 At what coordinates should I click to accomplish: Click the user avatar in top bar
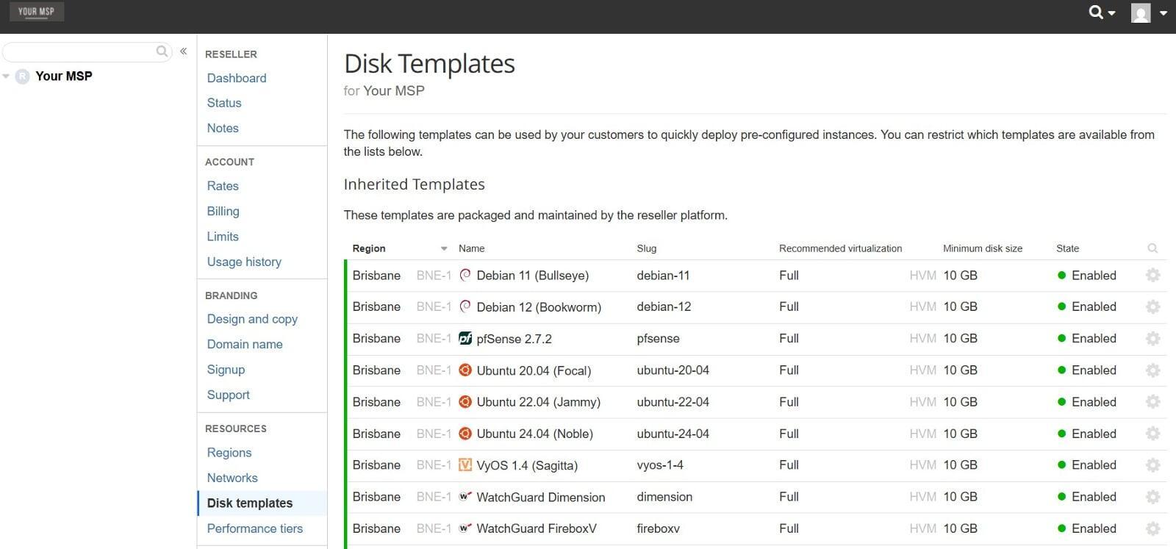tap(1141, 12)
